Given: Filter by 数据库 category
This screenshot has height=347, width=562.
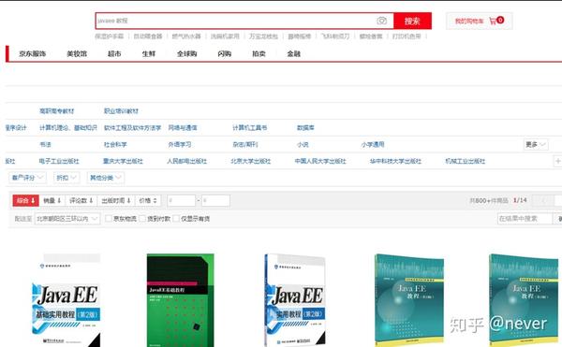Looking at the screenshot, I should click(305, 128).
